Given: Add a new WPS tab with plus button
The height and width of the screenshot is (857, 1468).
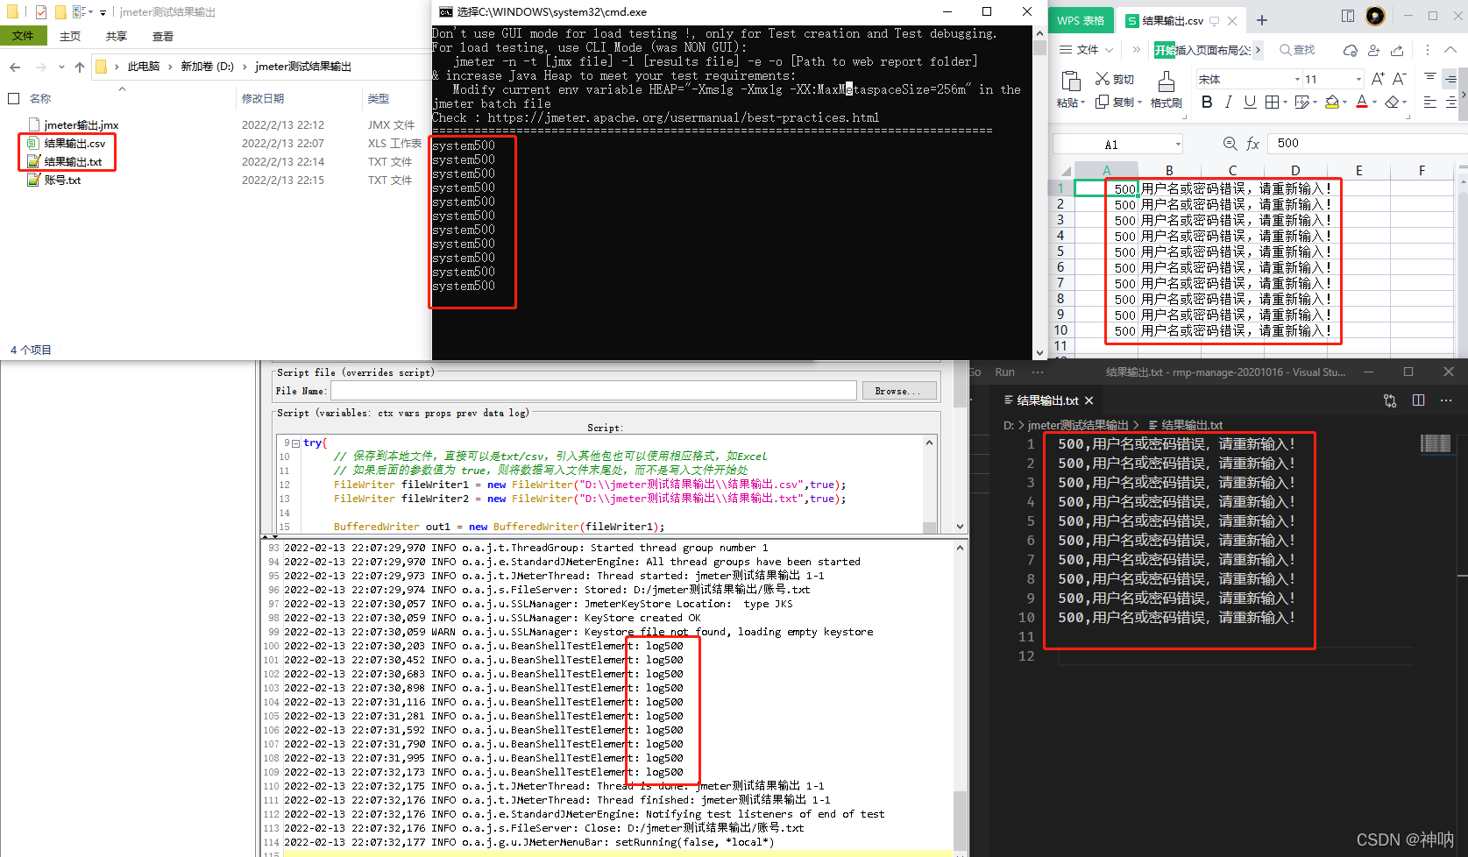Looking at the screenshot, I should pyautogui.click(x=1262, y=20).
